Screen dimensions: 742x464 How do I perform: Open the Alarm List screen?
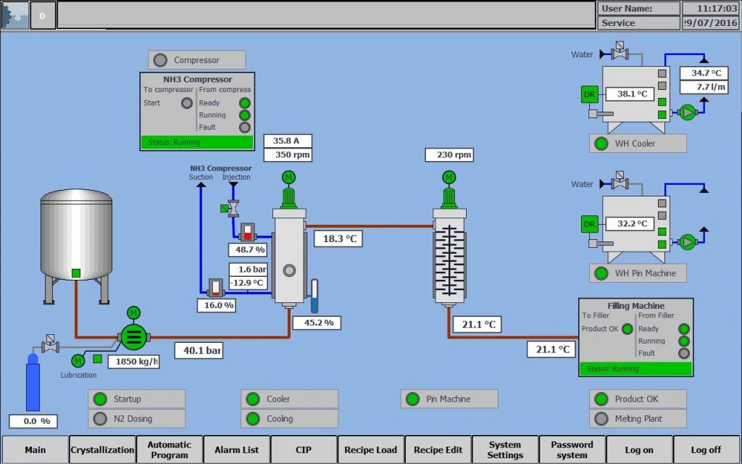click(236, 449)
